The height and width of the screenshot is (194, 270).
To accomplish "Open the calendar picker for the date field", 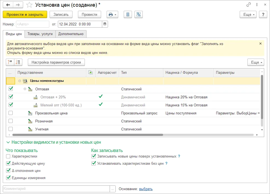I will coord(105,24).
